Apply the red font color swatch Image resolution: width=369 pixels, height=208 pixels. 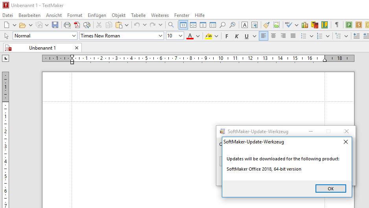point(190,36)
